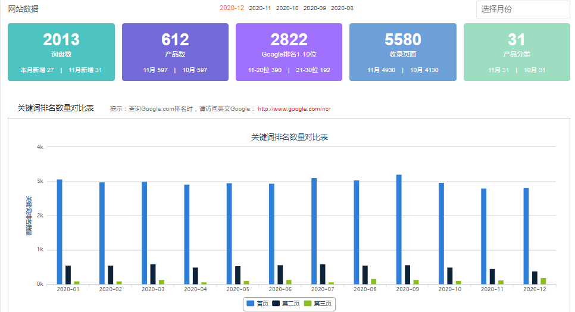Select the 2020-12 month tab
Viewport: 575px width, 312px height.
[x=232, y=8]
